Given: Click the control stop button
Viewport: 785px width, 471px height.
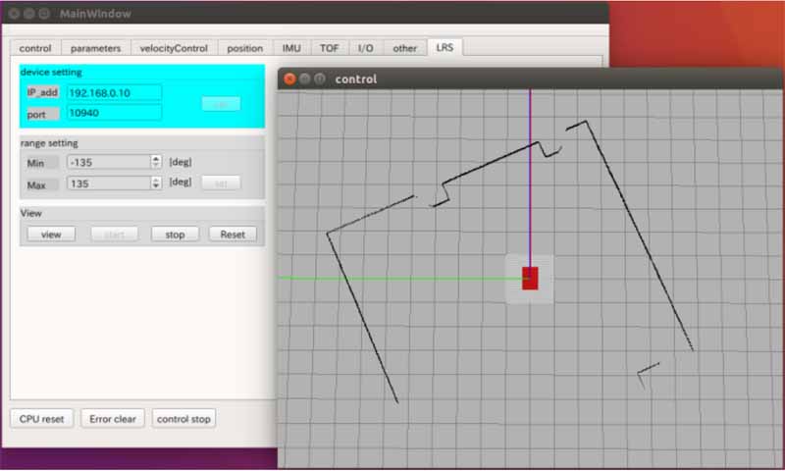Looking at the screenshot, I should [183, 419].
